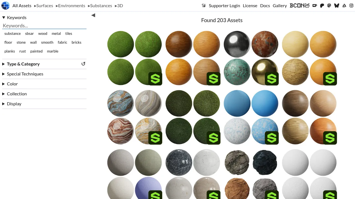Toggle the 'marble' keyword tag
This screenshot has height=199, width=355.
click(53, 51)
